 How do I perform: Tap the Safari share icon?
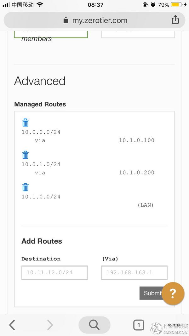(x=175, y=20)
